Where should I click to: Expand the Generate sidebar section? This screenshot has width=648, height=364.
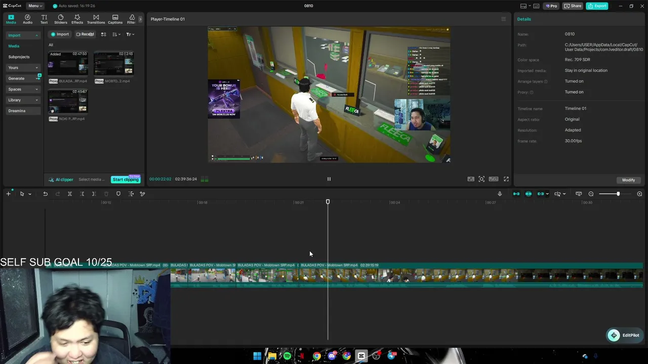tap(23, 78)
